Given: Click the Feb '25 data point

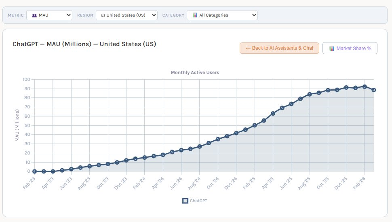Looking at the screenshot, I should point(255,125).
